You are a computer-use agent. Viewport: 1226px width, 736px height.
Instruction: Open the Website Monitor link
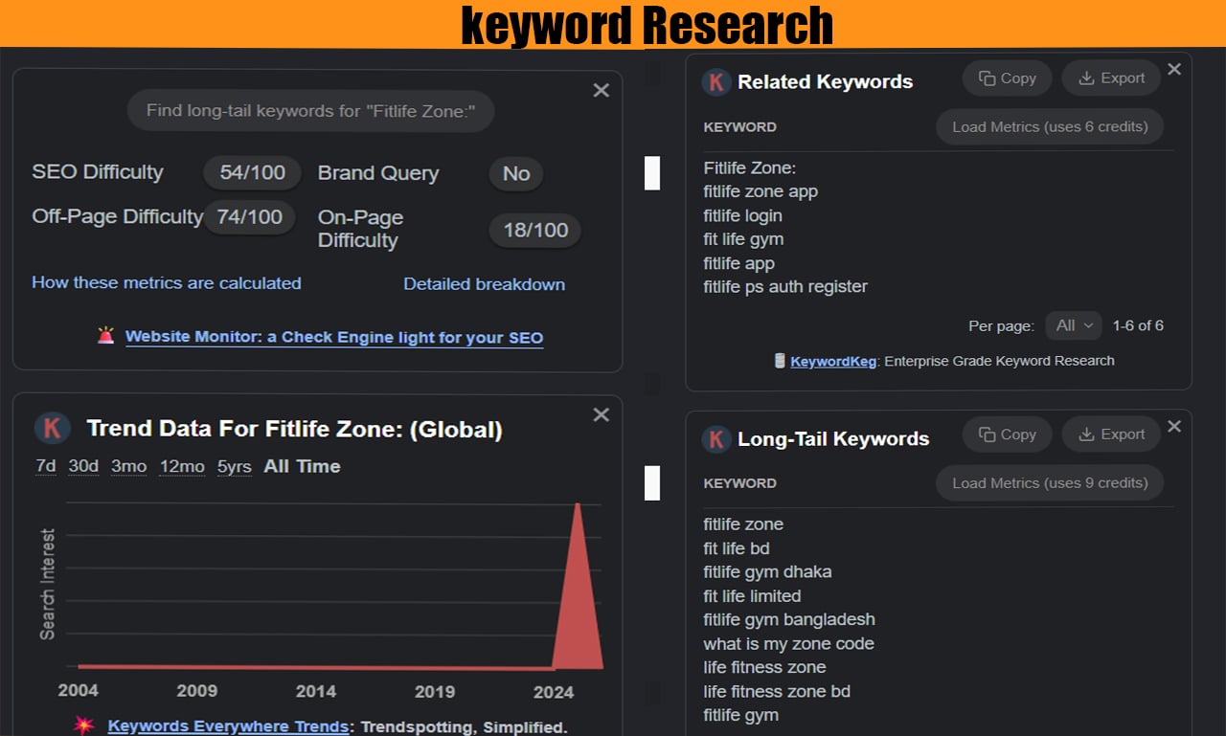334,337
